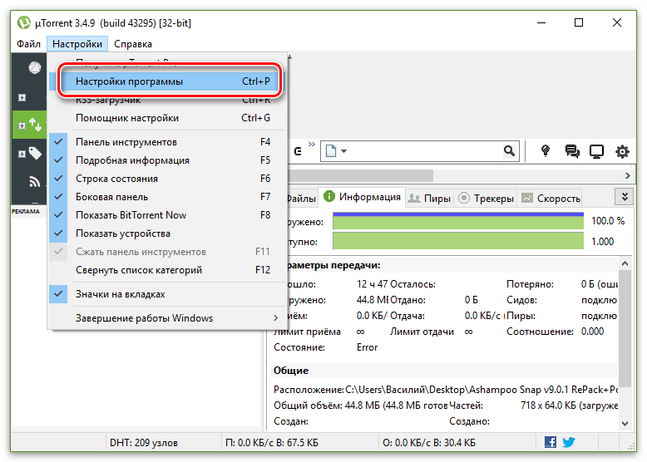Click inside the search input field
The height and width of the screenshot is (462, 647).
click(x=425, y=151)
